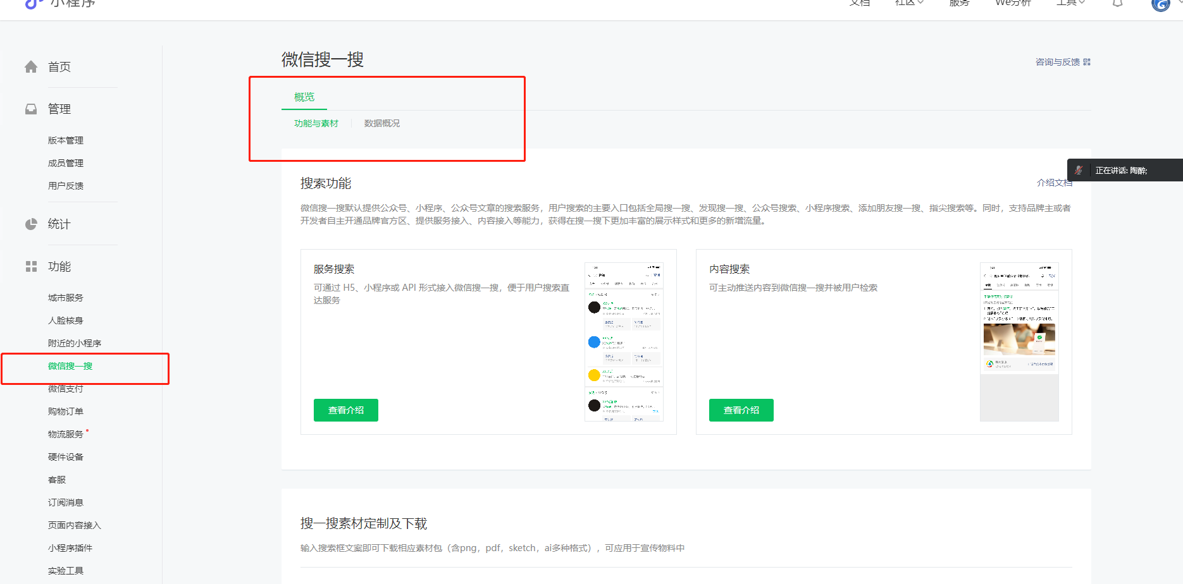
Task: Expand the 工具 dropdown in the header
Action: pos(1070,3)
